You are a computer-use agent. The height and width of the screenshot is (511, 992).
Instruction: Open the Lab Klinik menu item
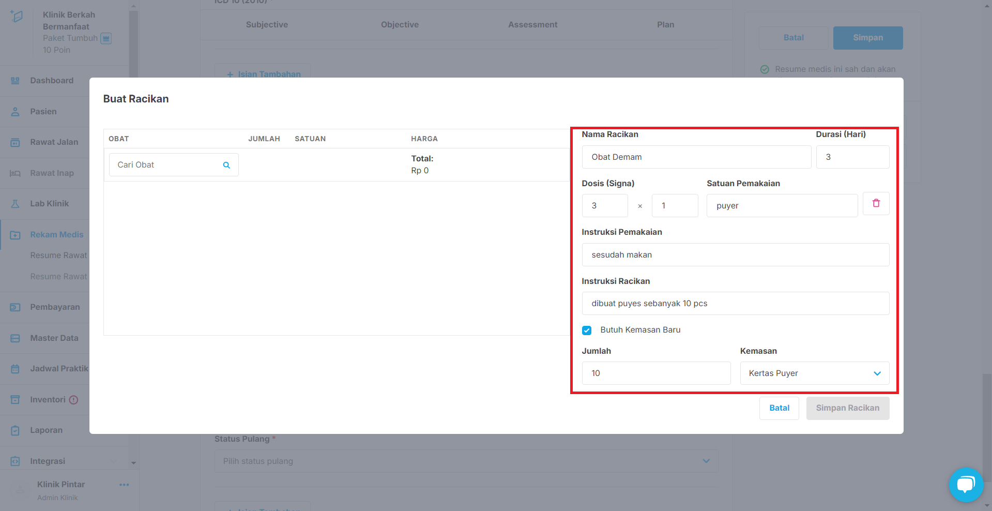pyautogui.click(x=50, y=204)
